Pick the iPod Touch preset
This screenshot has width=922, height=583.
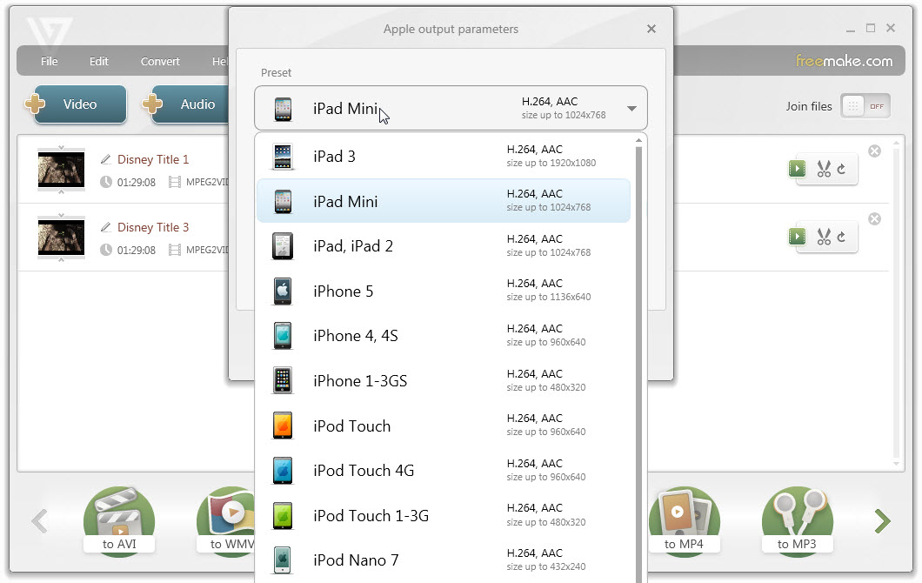coord(444,426)
